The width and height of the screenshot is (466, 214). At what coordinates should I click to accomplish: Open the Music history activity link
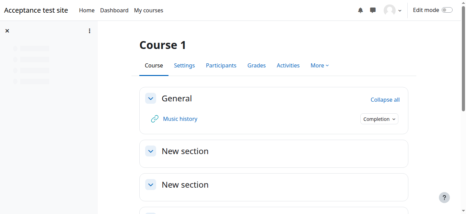click(180, 119)
